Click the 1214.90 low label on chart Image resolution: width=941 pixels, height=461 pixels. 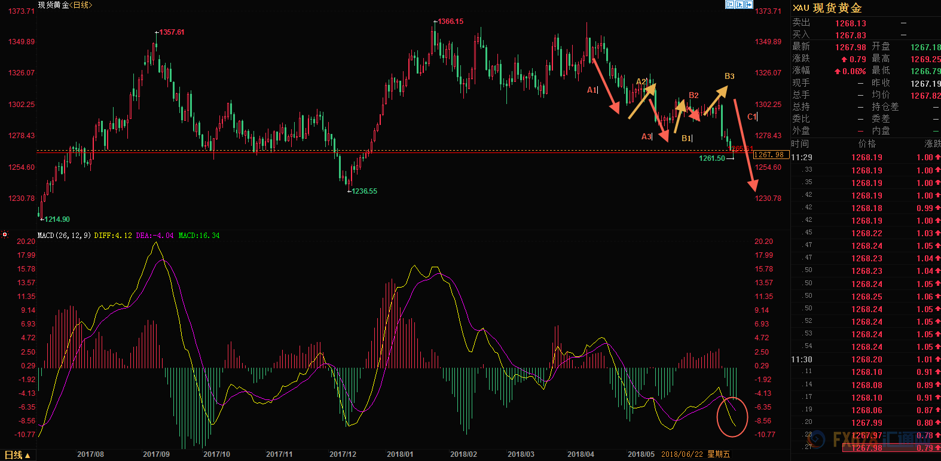(x=57, y=219)
